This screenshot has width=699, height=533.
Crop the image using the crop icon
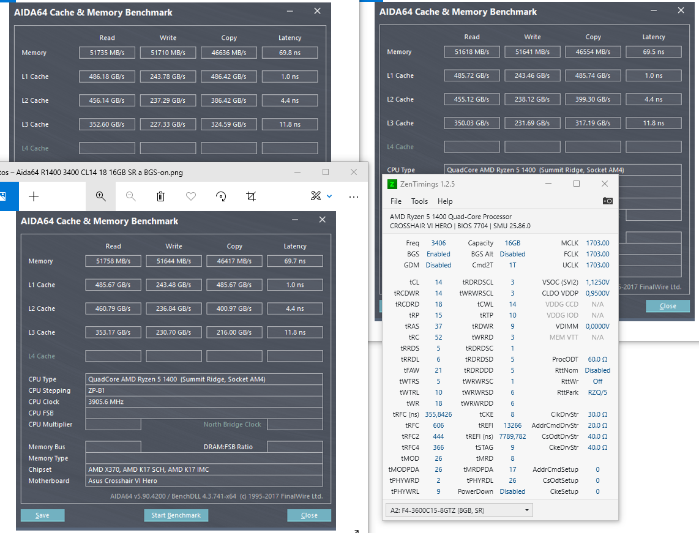tap(250, 196)
